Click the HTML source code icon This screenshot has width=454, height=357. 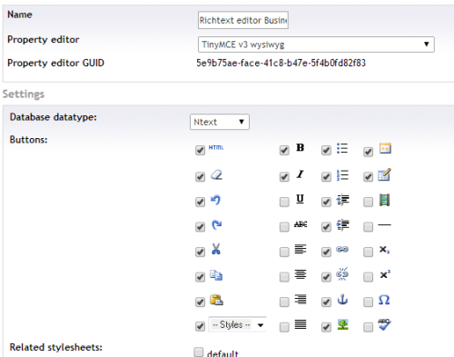pyautogui.click(x=216, y=148)
